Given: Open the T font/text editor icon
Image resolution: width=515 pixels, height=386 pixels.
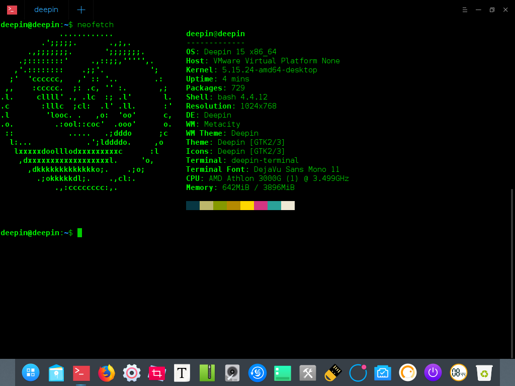Looking at the screenshot, I should 182,372.
